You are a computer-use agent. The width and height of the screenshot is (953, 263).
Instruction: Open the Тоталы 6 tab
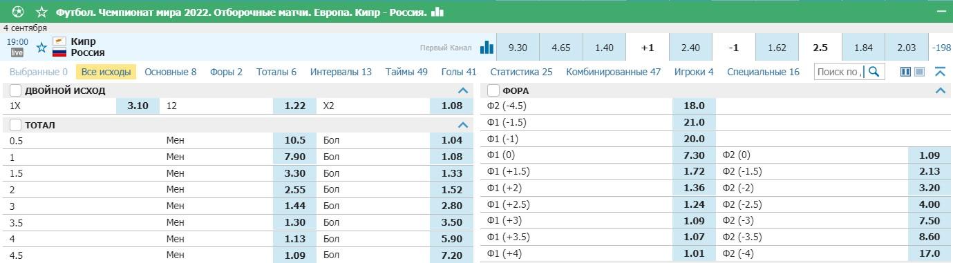click(276, 72)
